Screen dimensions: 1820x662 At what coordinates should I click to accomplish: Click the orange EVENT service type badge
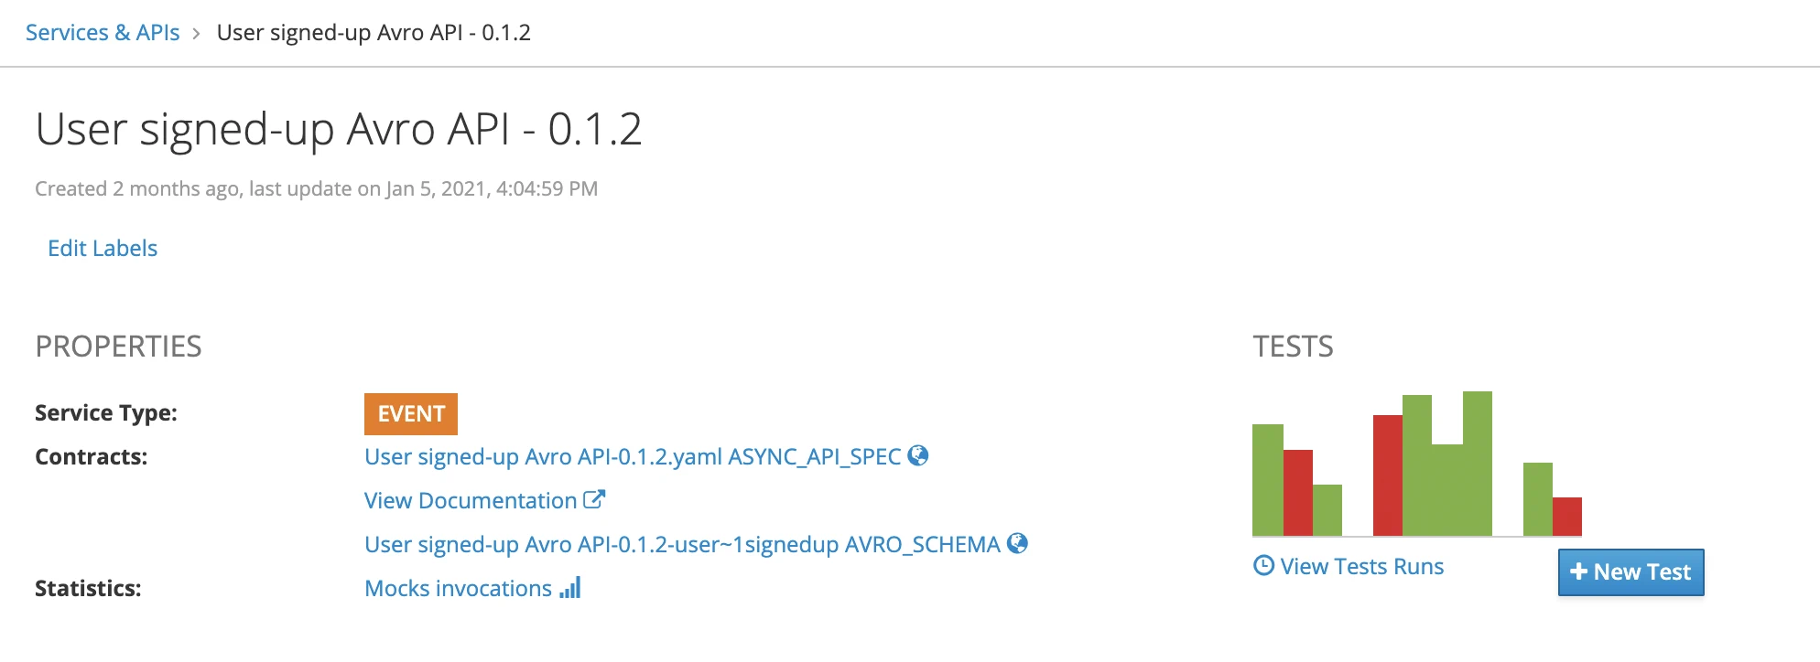pos(411,414)
